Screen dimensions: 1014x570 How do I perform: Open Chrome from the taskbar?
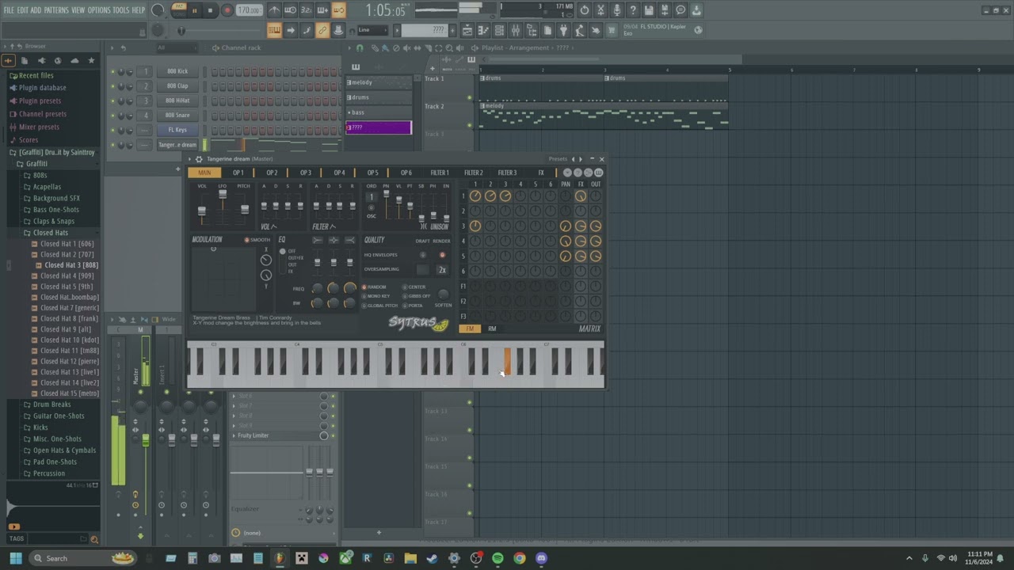point(519,558)
